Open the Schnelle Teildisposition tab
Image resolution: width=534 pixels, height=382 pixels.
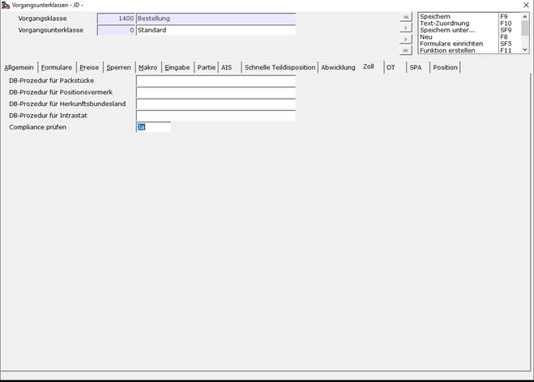pos(280,67)
